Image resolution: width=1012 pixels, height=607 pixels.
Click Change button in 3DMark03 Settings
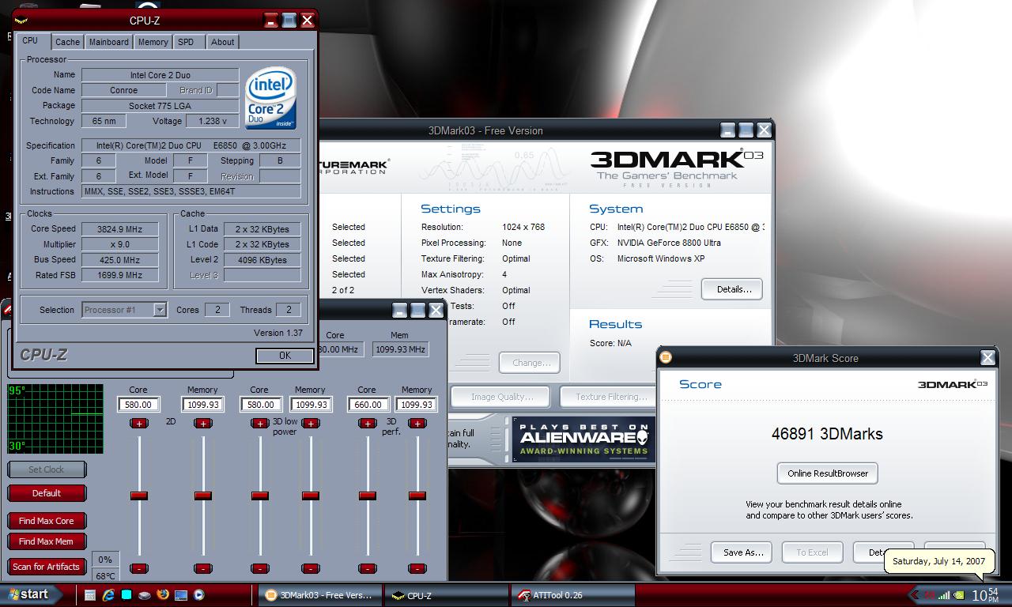(x=530, y=363)
